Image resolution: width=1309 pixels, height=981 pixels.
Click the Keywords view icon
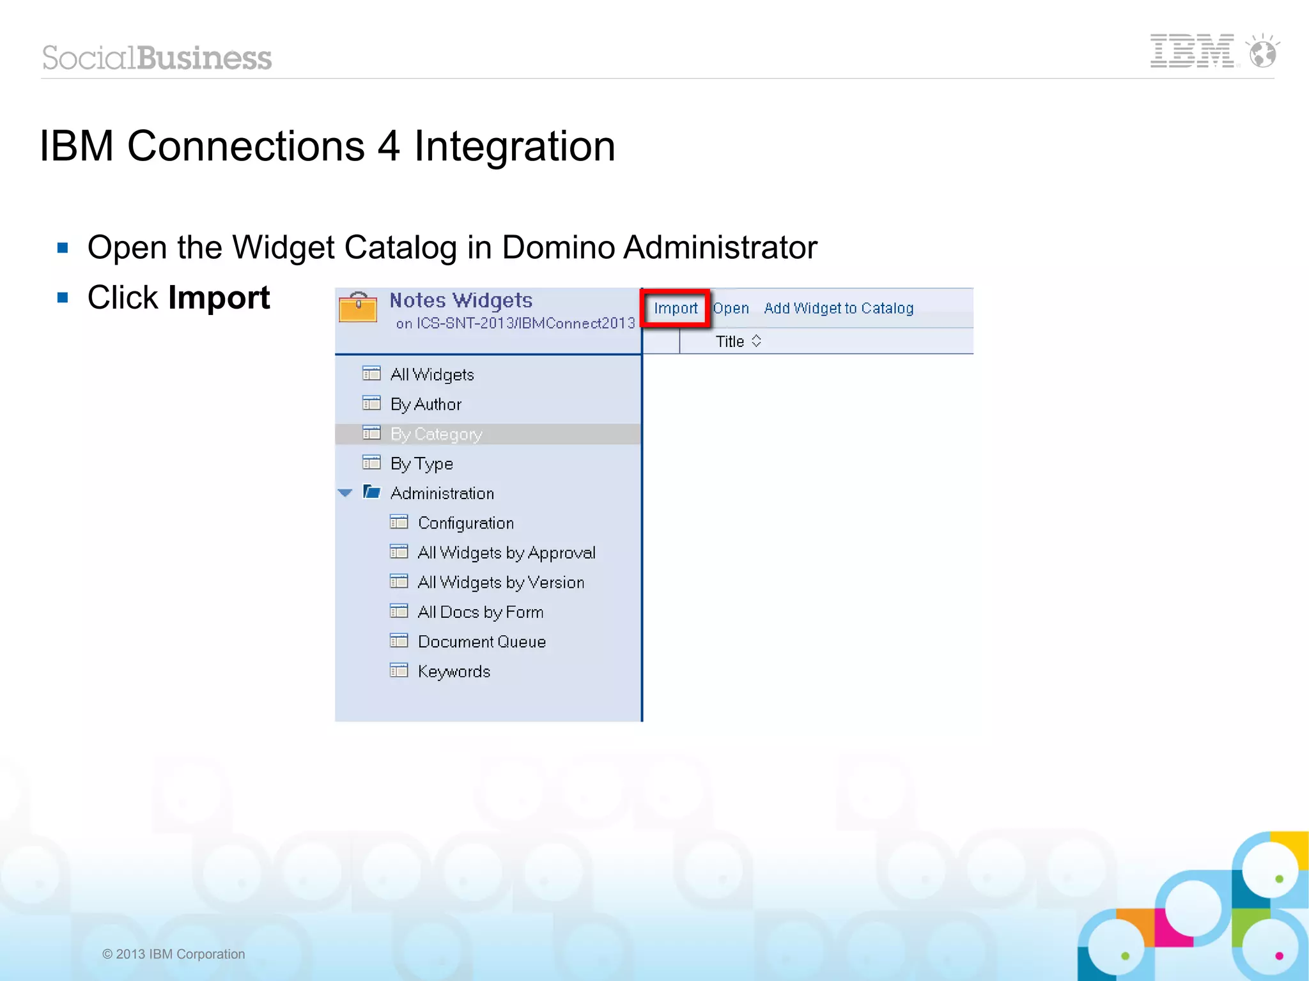click(x=399, y=670)
